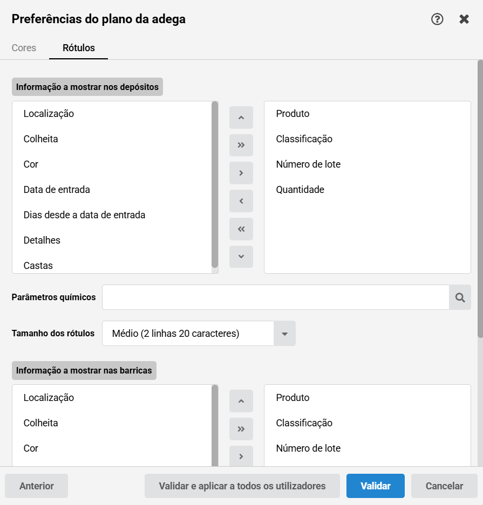Click add all double-right arrow for depósitos
483x505 pixels.
click(x=241, y=146)
